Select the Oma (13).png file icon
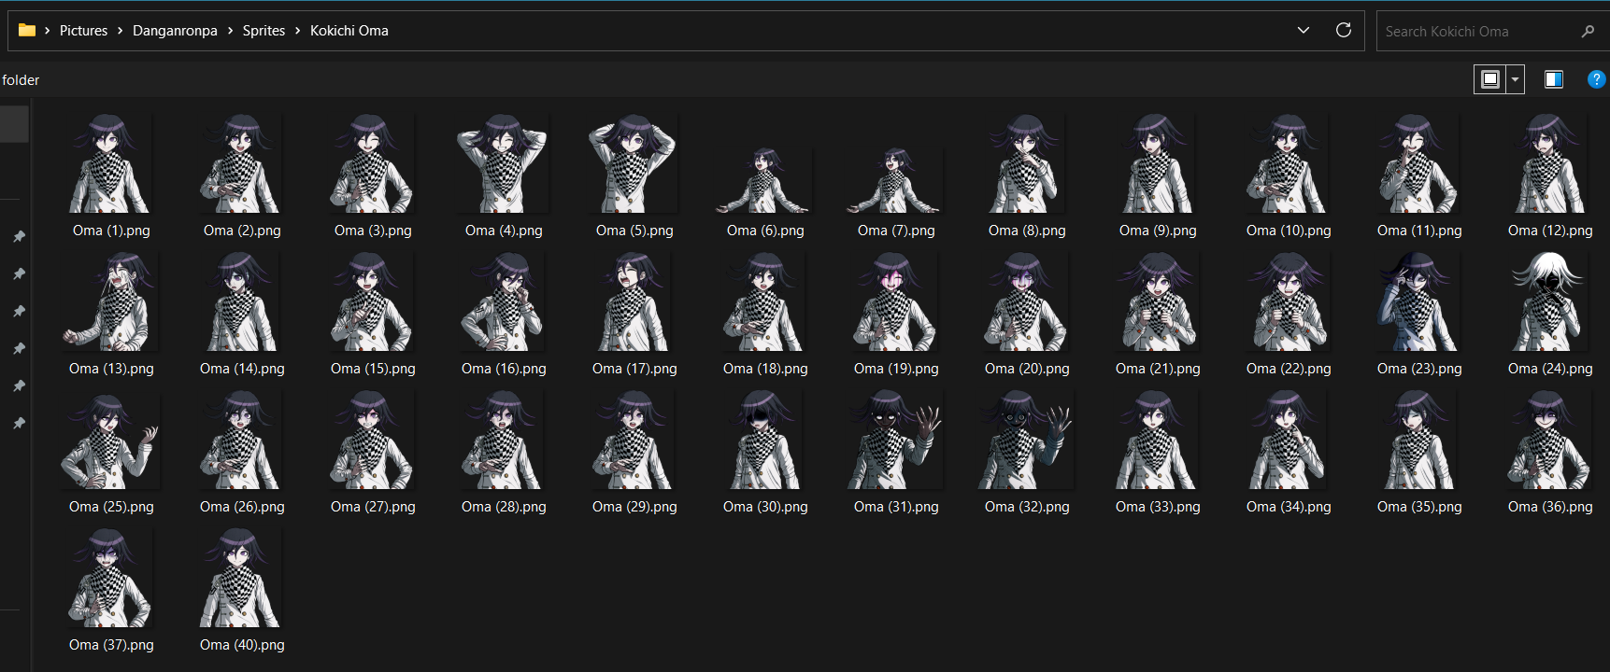Viewport: 1610px width, 672px height. click(110, 301)
